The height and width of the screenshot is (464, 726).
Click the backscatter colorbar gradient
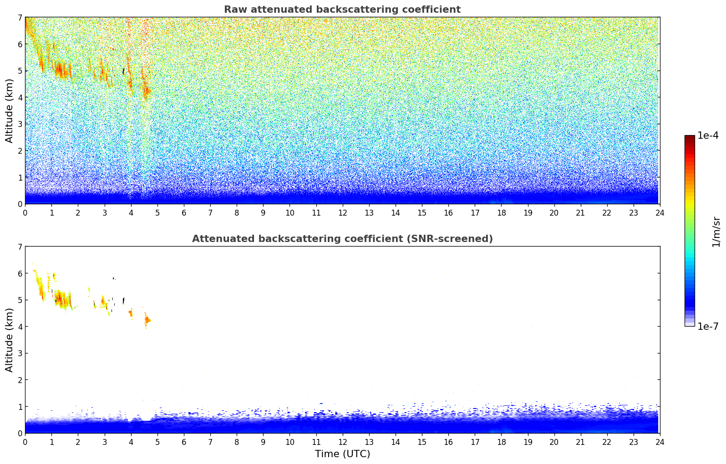[690, 231]
